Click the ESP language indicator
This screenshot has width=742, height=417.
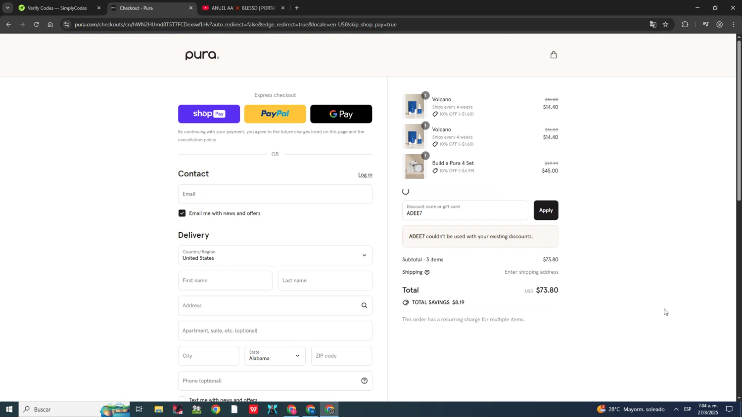[688, 410]
